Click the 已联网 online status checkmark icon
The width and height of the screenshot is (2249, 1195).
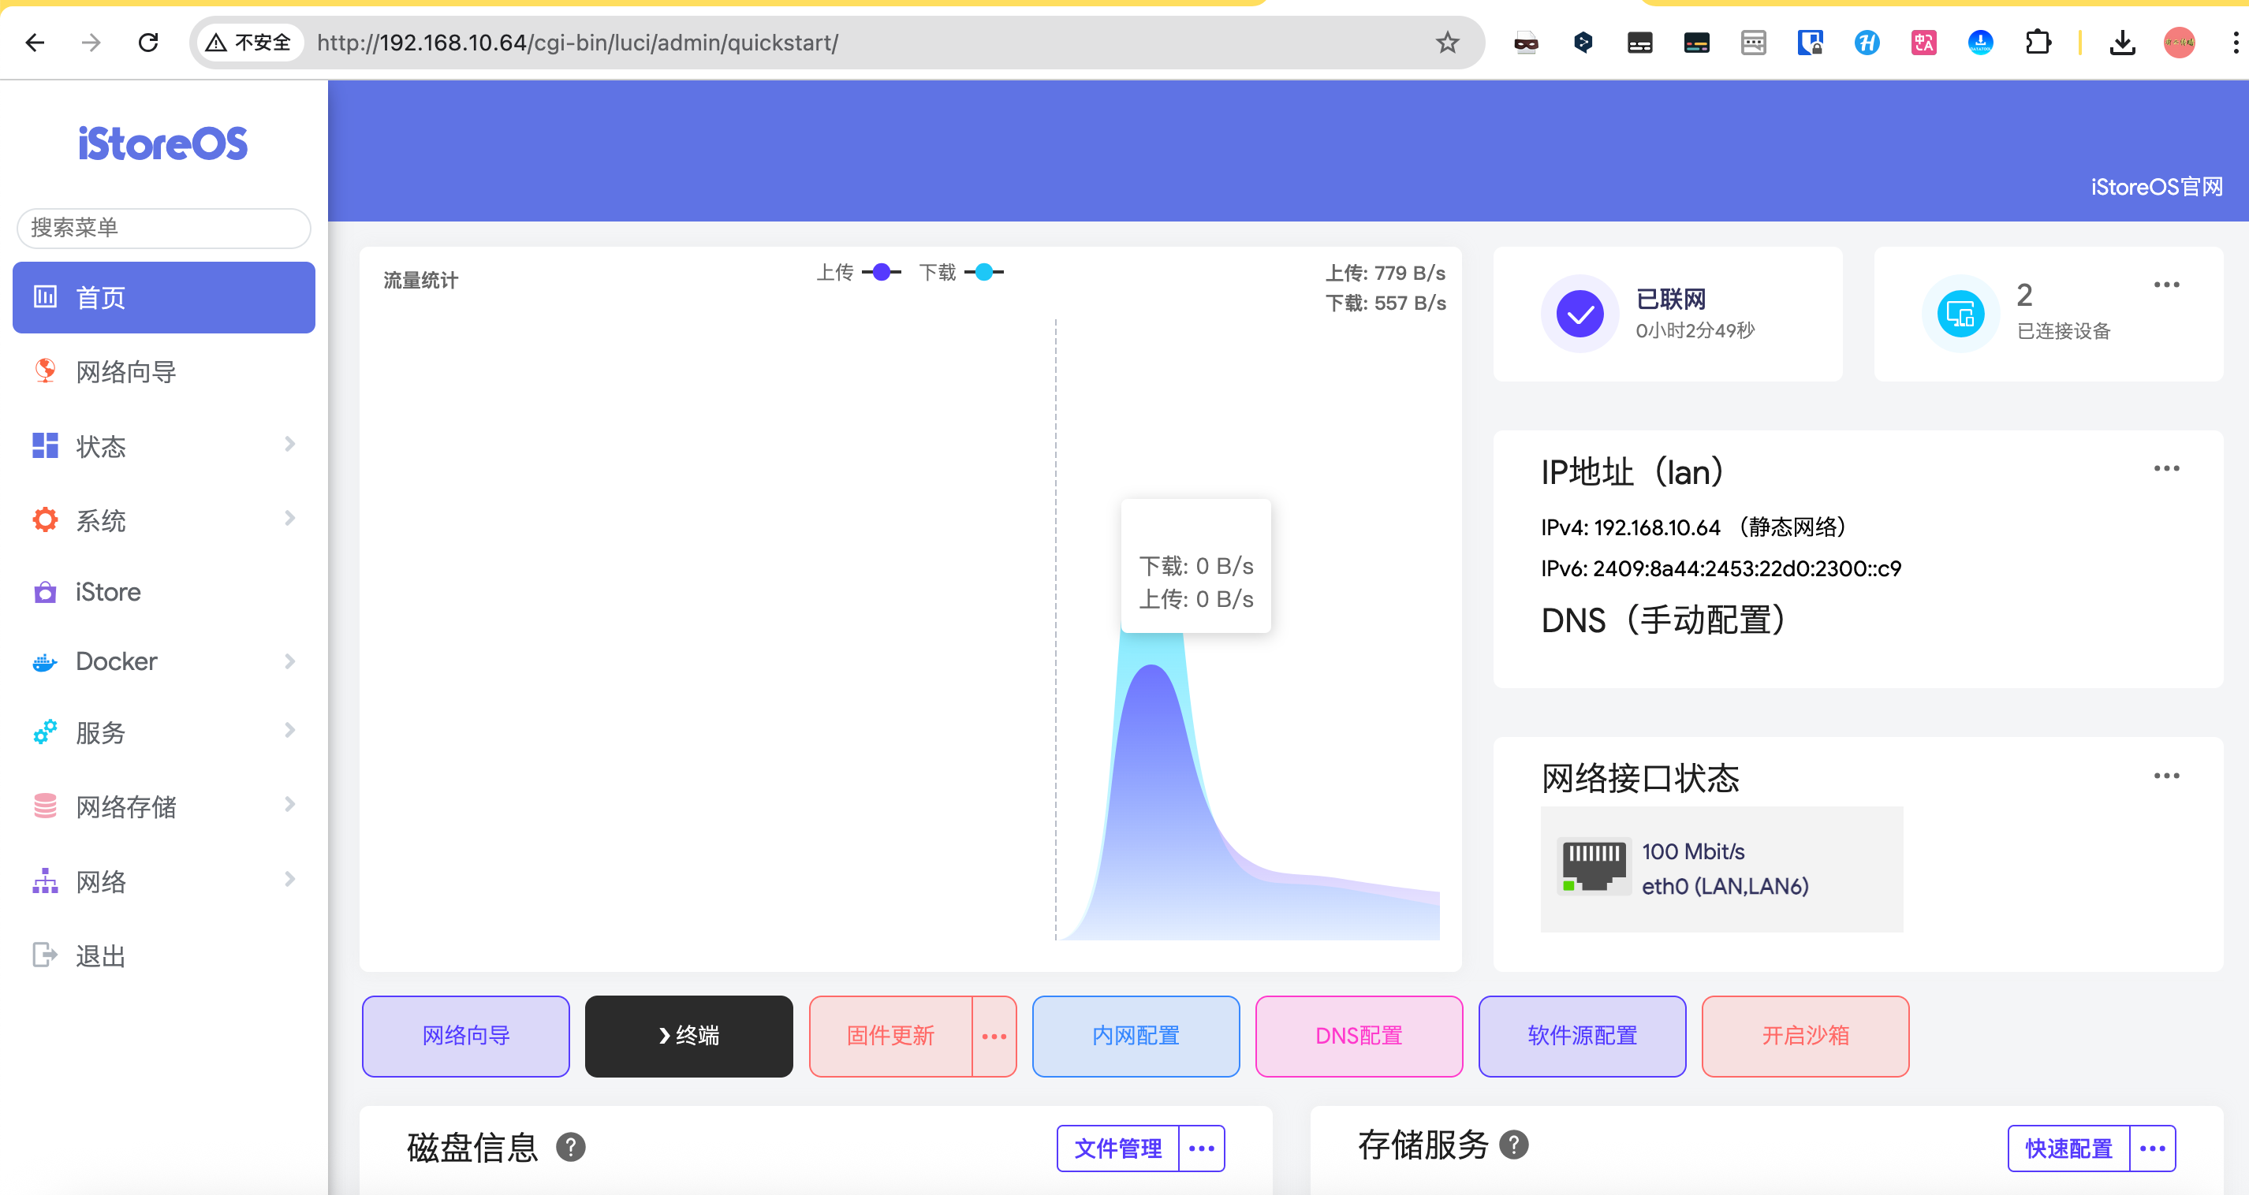click(1578, 314)
